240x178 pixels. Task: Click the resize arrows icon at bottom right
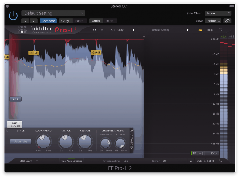coord(220,161)
